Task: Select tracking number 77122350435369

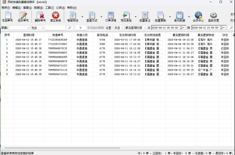Action: click(58, 40)
